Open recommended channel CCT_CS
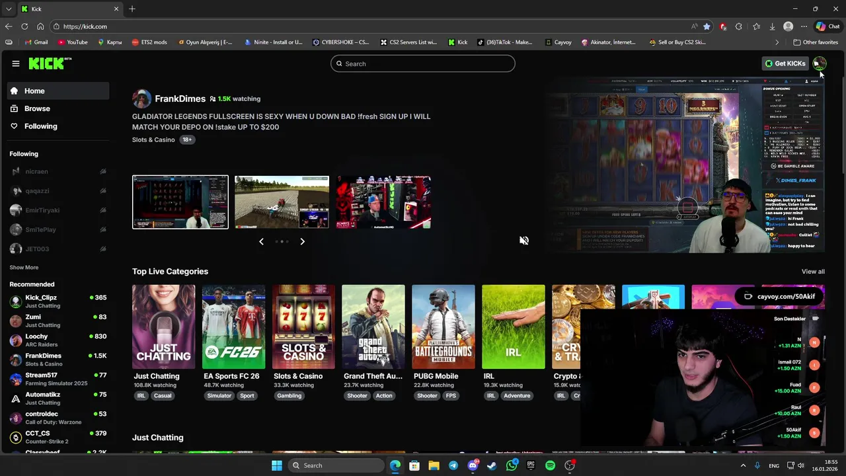The width and height of the screenshot is (846, 476). click(58, 437)
